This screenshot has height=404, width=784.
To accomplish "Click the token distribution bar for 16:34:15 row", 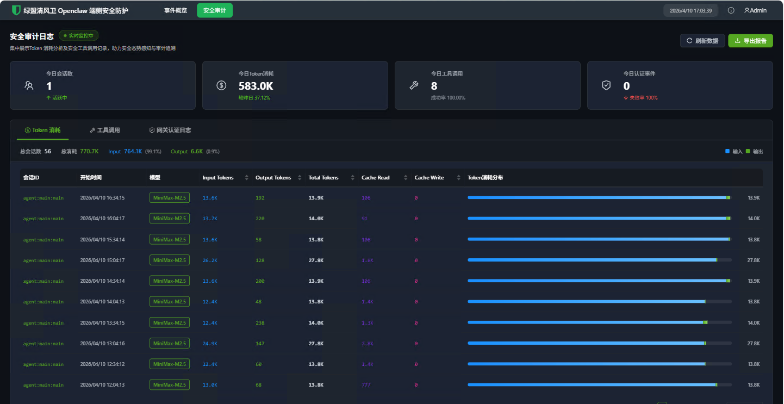I will (599, 197).
